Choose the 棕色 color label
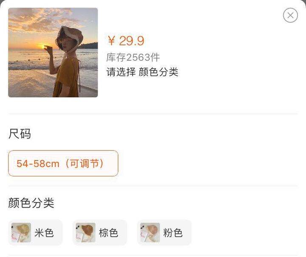 tap(108, 233)
